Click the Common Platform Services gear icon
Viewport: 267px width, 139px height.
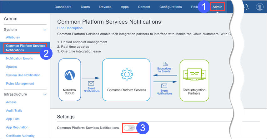pos(127,74)
